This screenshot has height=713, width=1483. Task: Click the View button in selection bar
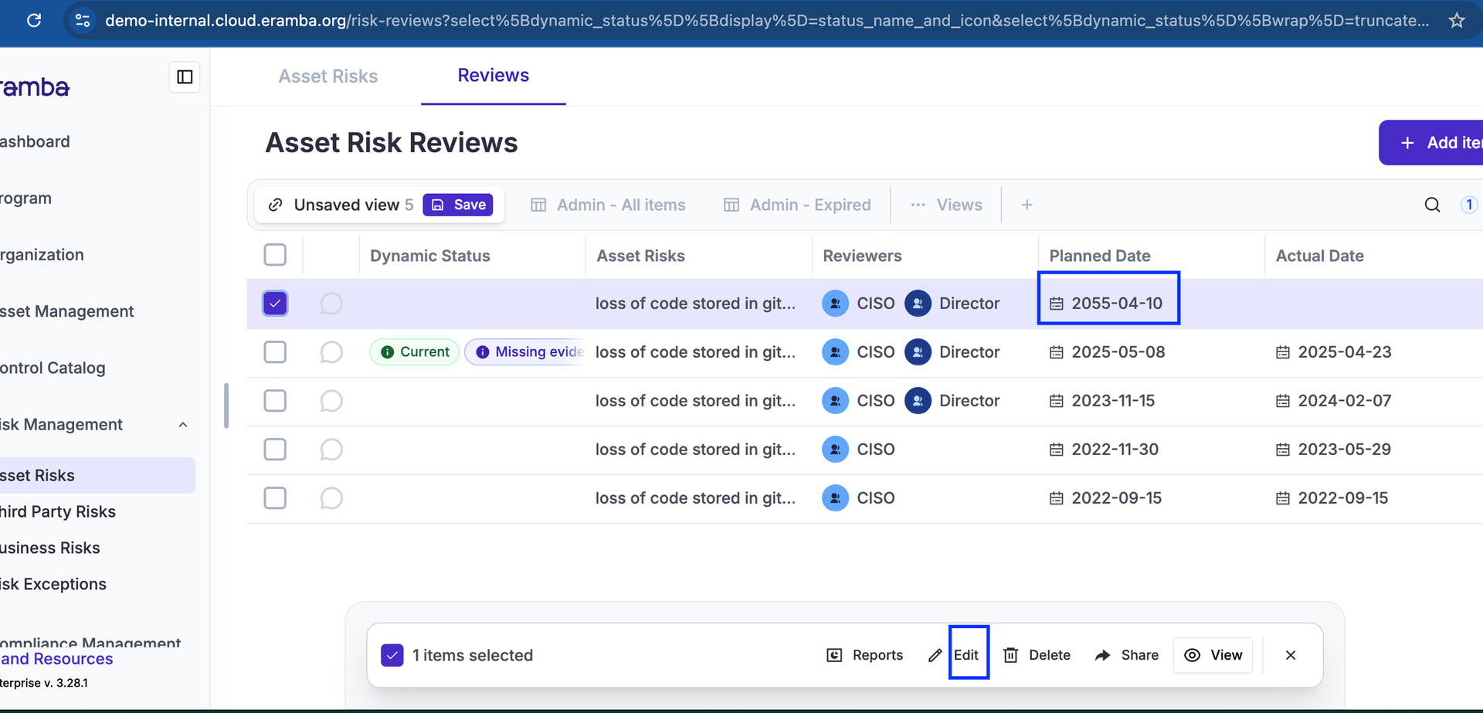coord(1213,655)
